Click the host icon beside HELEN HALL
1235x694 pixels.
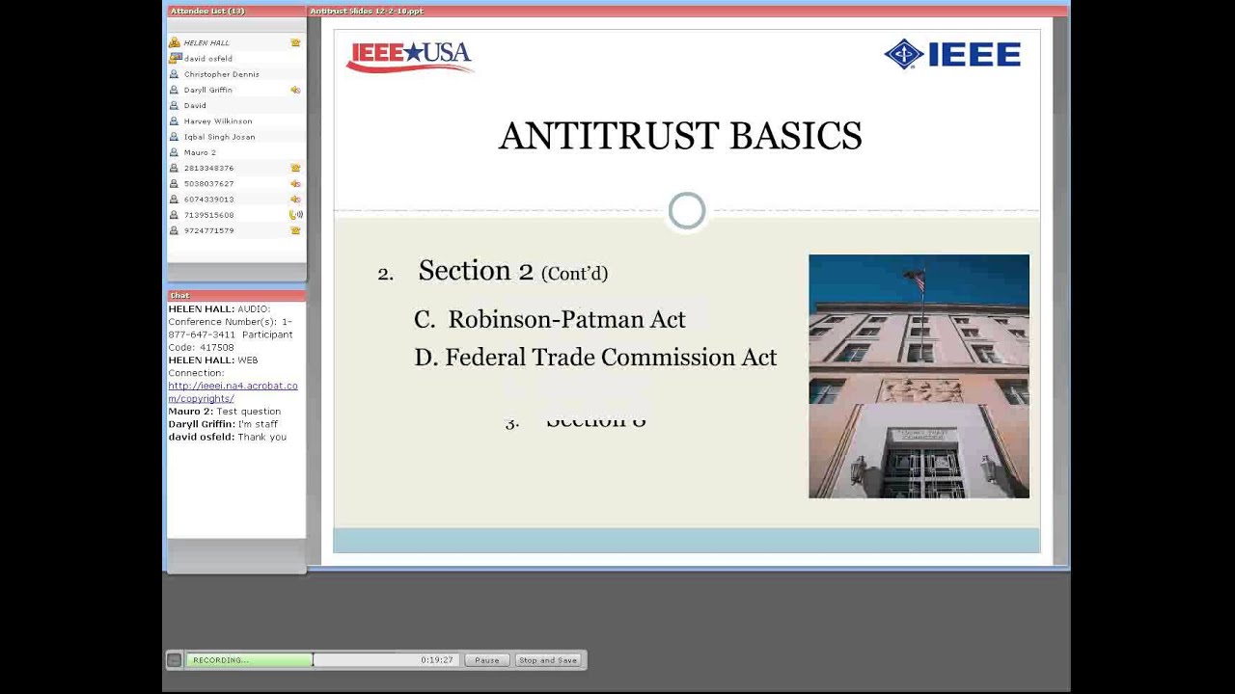pyautogui.click(x=174, y=42)
